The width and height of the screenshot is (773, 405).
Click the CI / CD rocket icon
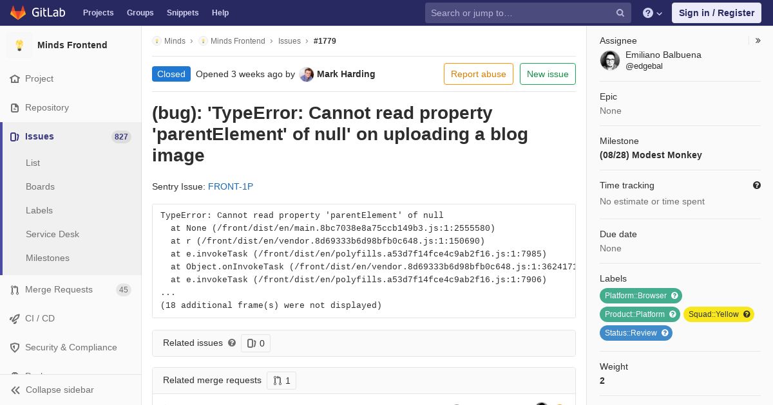coord(15,319)
